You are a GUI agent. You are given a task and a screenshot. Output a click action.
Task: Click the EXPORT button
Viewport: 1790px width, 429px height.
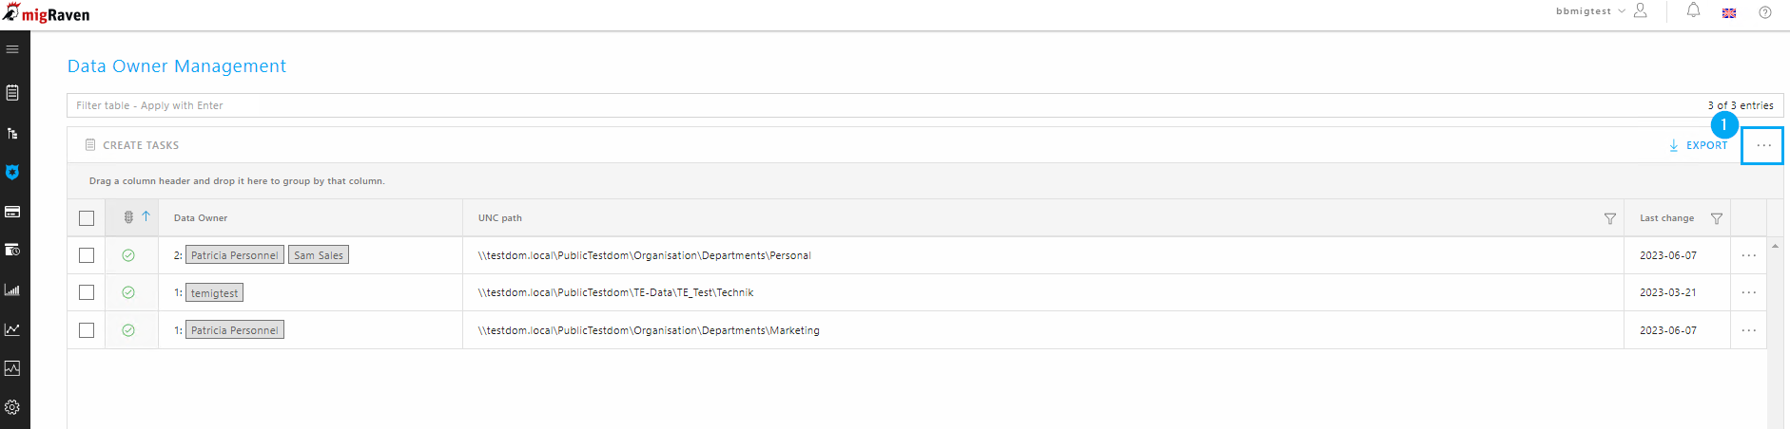[1698, 145]
